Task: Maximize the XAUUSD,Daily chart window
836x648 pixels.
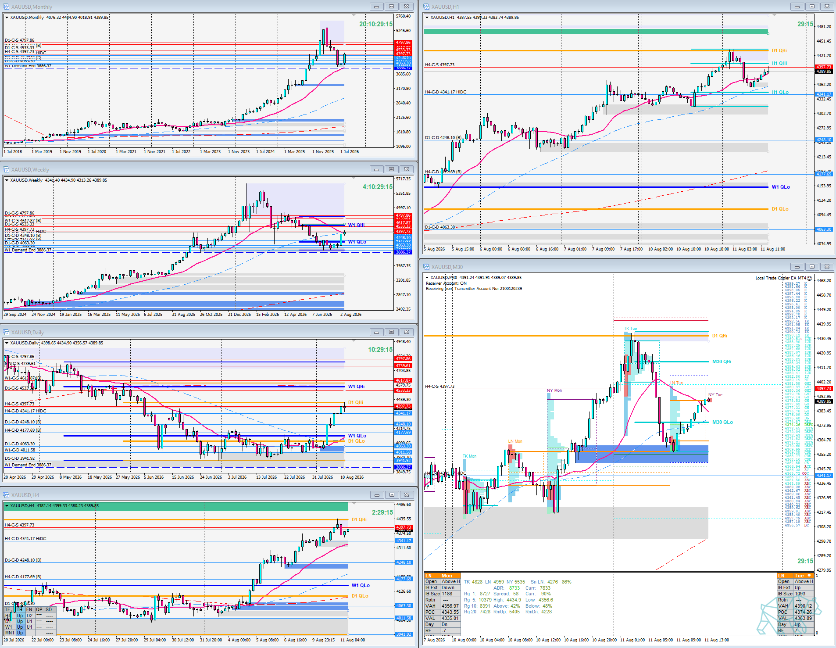Action: 391,332
